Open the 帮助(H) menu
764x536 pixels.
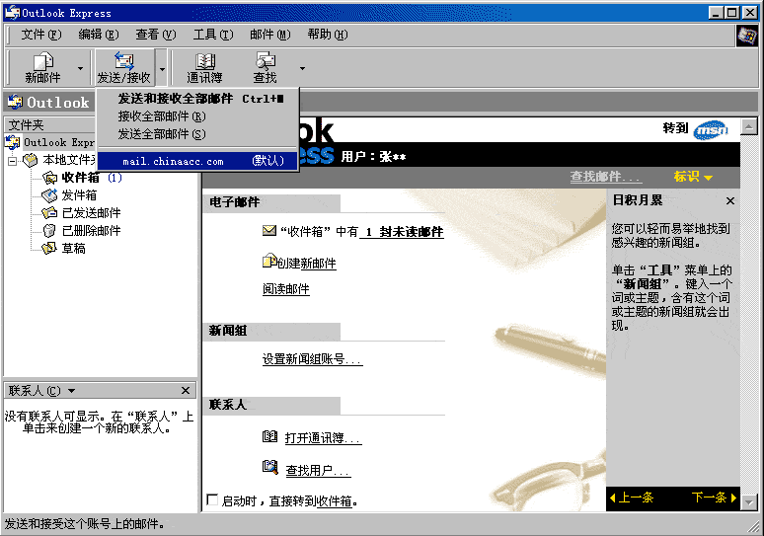click(x=328, y=35)
